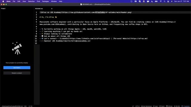This screenshot has width=191, height=107.
Task: Open Spotlight search magnifier icon
Action: 164,1
